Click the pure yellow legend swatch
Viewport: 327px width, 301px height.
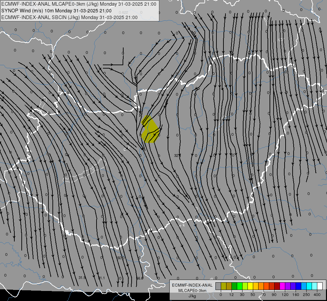pyautogui.click(x=250, y=286)
